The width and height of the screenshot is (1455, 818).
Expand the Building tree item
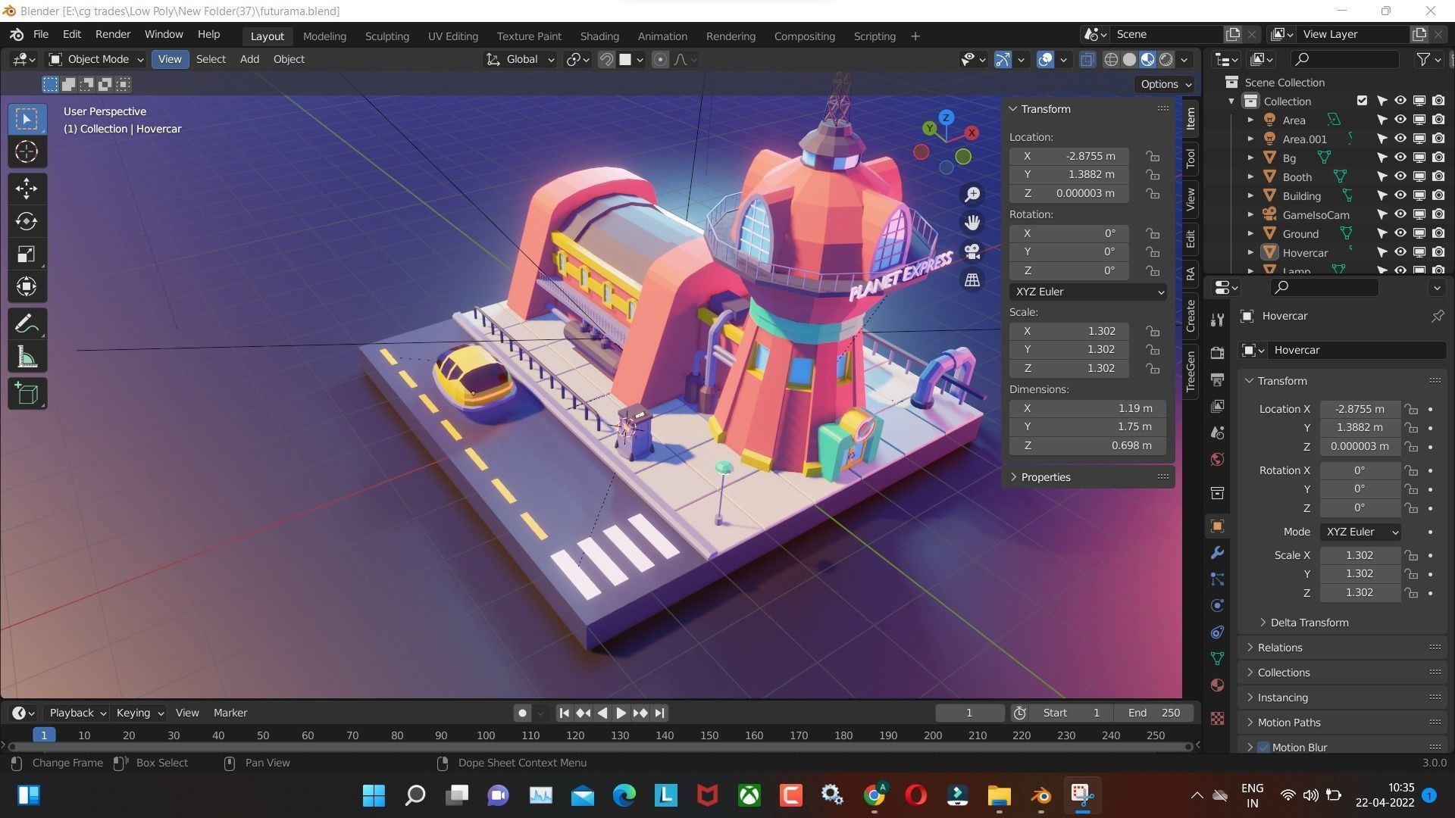1250,195
